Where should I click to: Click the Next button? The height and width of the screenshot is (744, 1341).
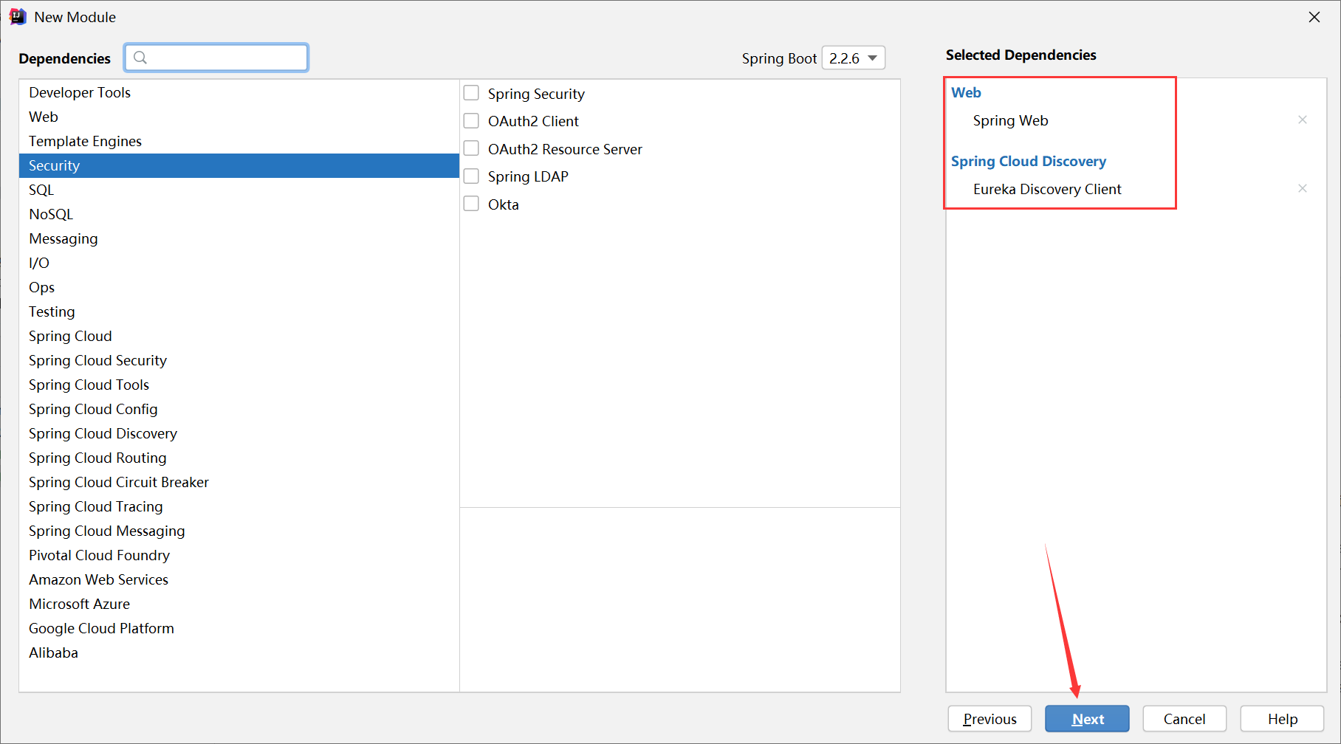pyautogui.click(x=1087, y=719)
